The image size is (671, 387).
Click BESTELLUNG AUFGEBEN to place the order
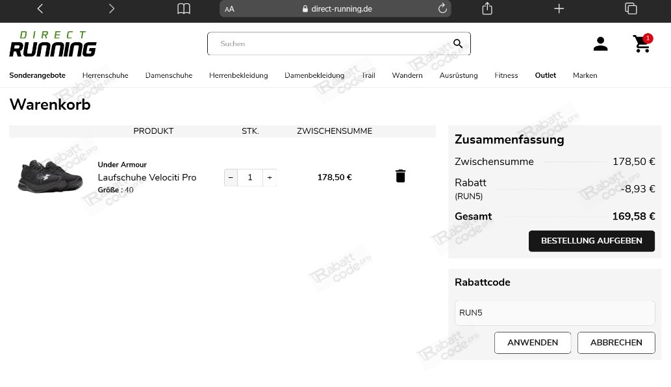tap(591, 240)
